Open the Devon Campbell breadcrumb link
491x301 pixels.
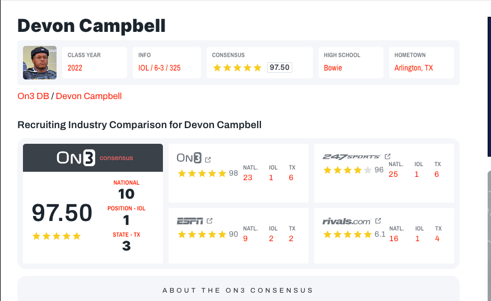[x=88, y=96]
